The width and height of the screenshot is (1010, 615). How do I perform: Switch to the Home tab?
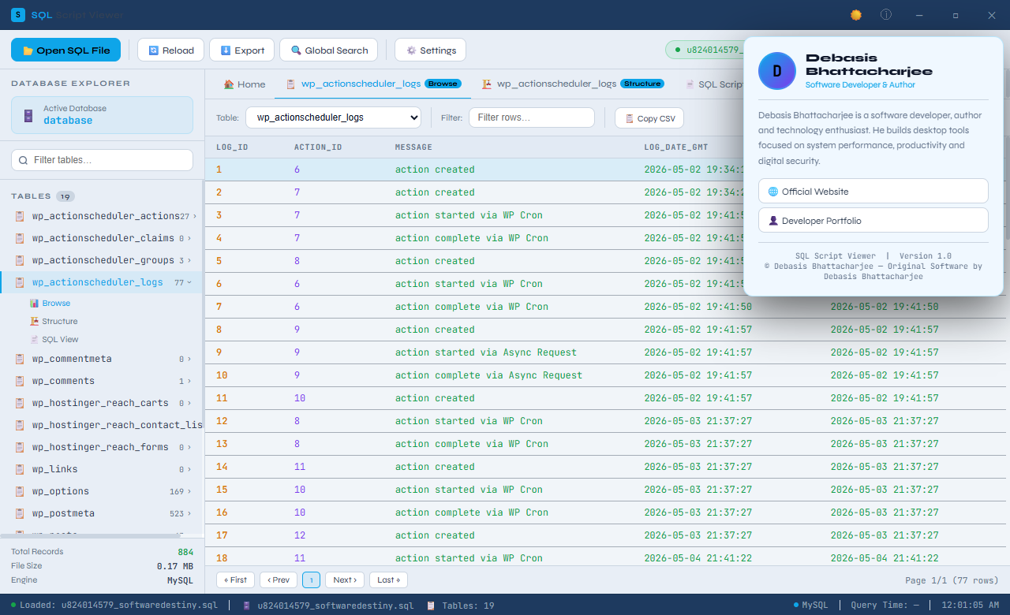245,84
